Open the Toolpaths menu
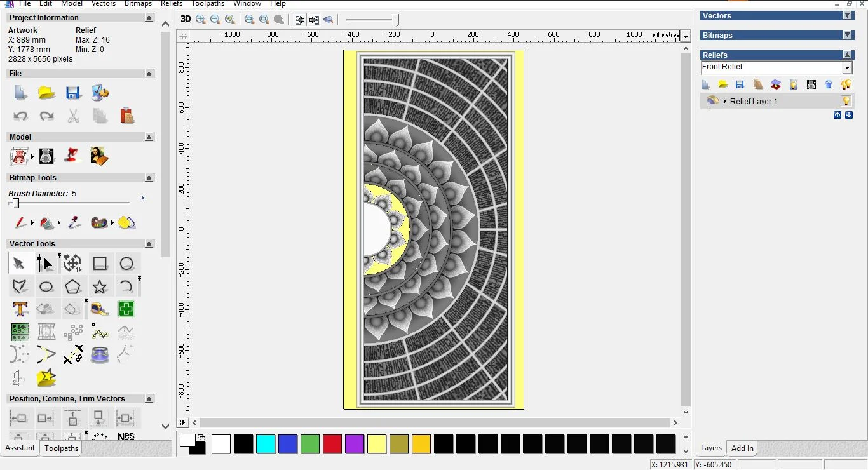Screen dimensions: 868x470 208,3
